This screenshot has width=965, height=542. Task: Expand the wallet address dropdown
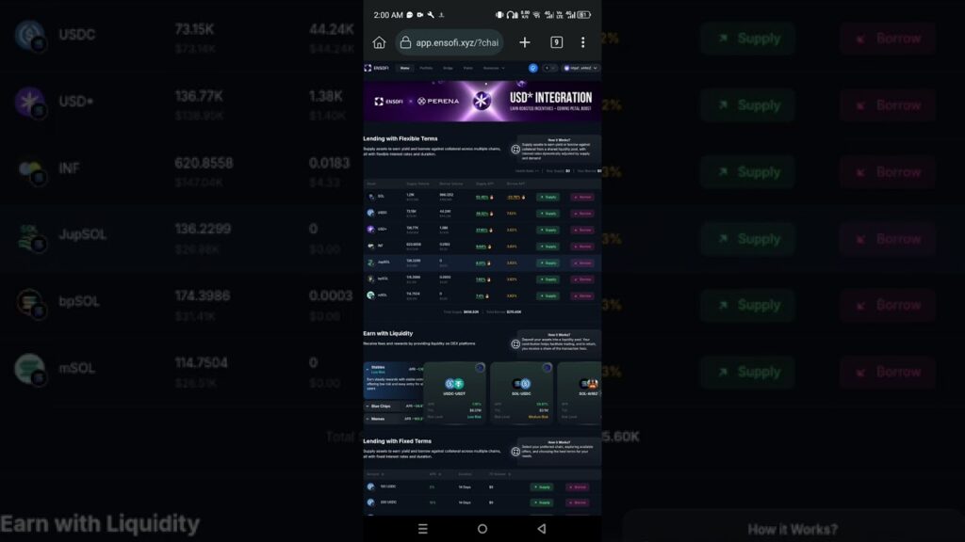point(581,68)
